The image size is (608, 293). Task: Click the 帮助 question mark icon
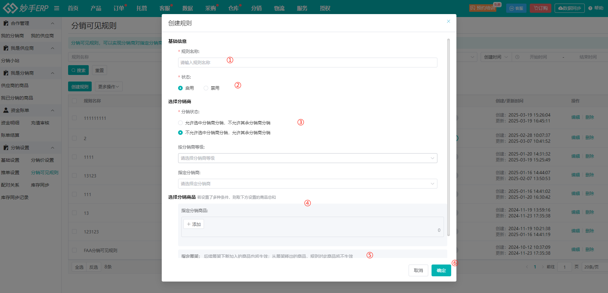click(590, 8)
